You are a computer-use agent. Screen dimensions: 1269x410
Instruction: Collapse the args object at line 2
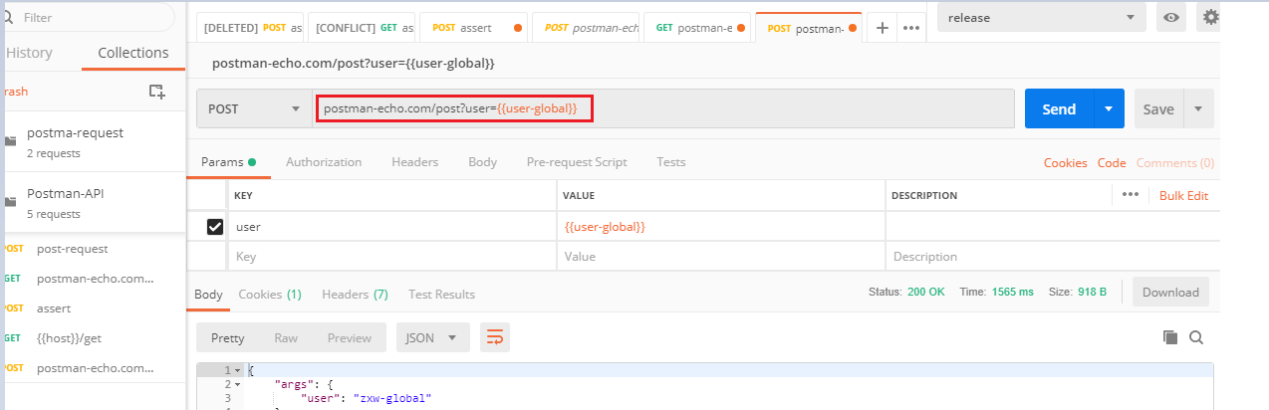click(237, 384)
